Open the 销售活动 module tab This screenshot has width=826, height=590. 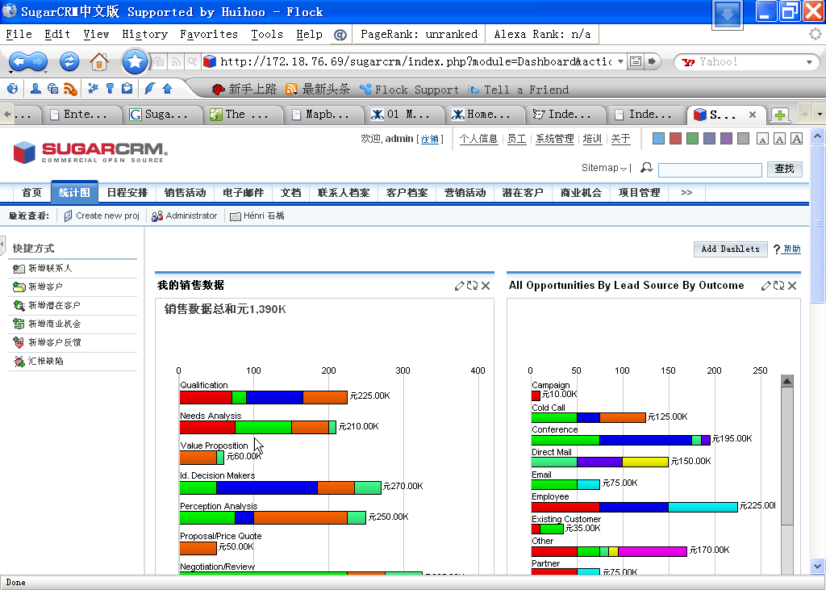click(x=185, y=193)
